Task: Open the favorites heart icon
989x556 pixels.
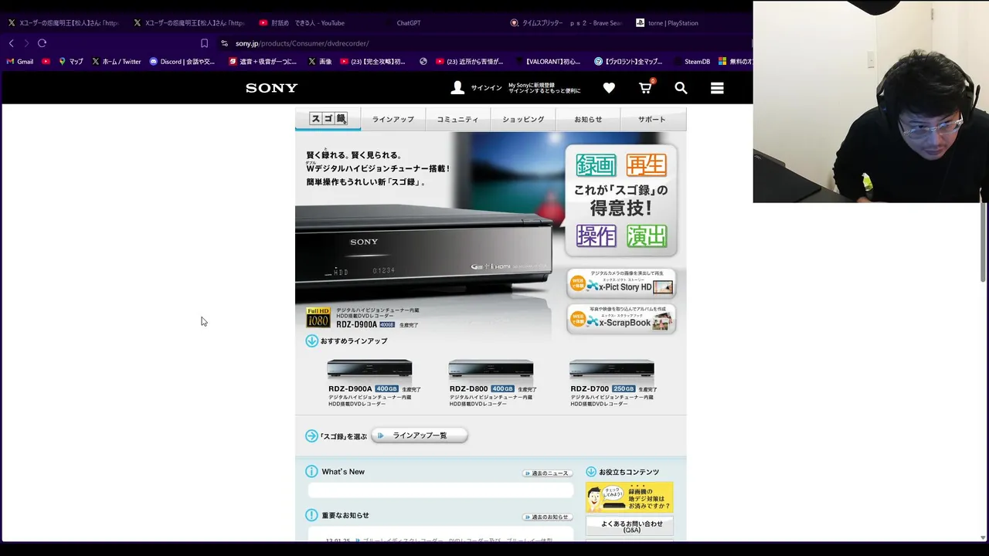Action: pyautogui.click(x=609, y=88)
